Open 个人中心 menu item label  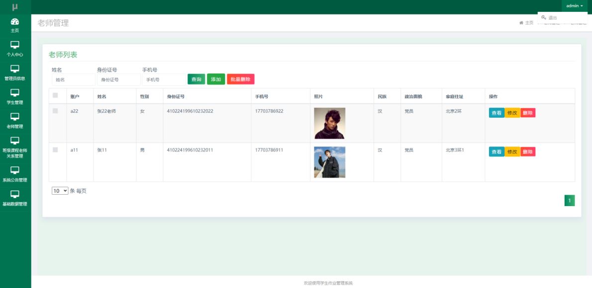pos(15,55)
